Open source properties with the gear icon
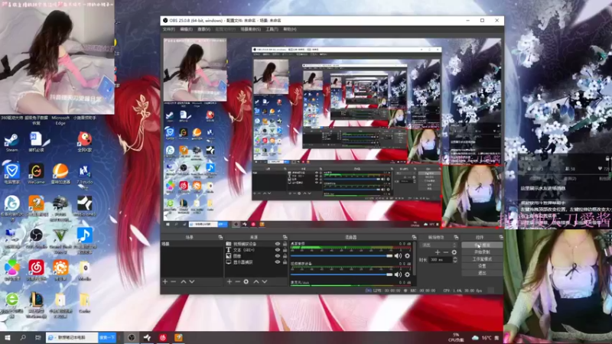612x344 pixels. click(246, 281)
